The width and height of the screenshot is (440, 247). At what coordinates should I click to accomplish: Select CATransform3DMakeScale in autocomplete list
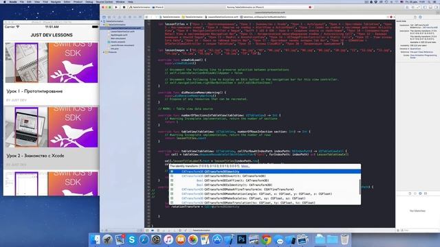click(x=264, y=198)
